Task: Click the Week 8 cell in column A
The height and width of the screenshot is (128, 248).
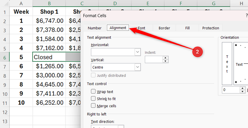Action: pos(21,84)
